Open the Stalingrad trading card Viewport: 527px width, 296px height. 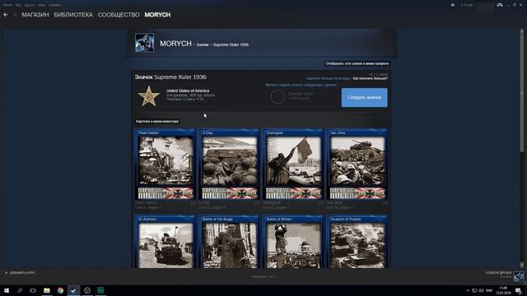[x=293, y=164]
